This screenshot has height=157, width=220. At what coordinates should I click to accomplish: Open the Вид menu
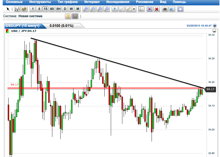tap(163, 2)
